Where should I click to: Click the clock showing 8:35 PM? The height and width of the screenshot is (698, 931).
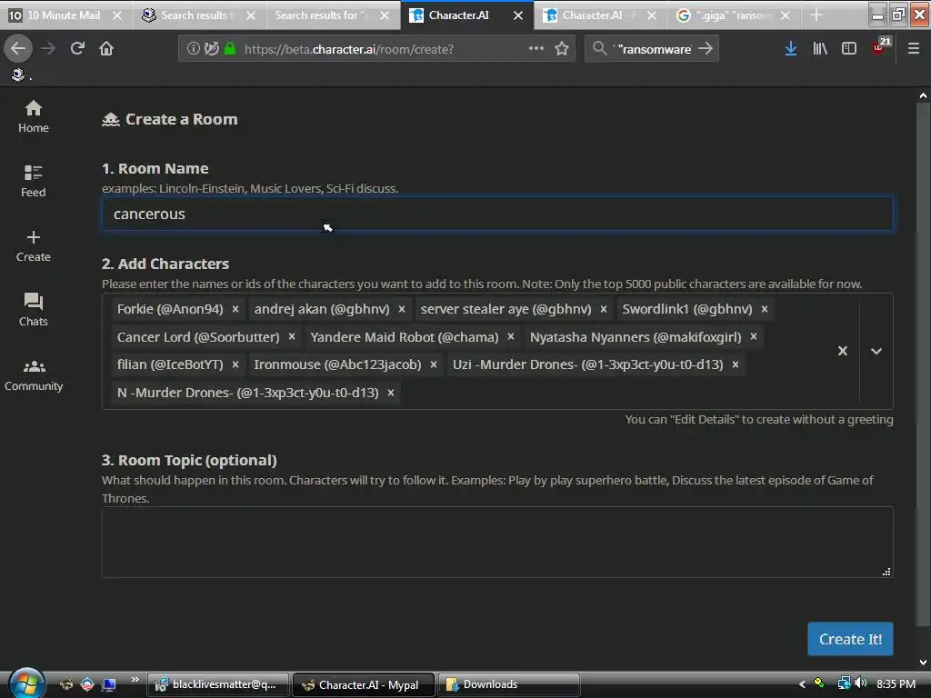(896, 683)
